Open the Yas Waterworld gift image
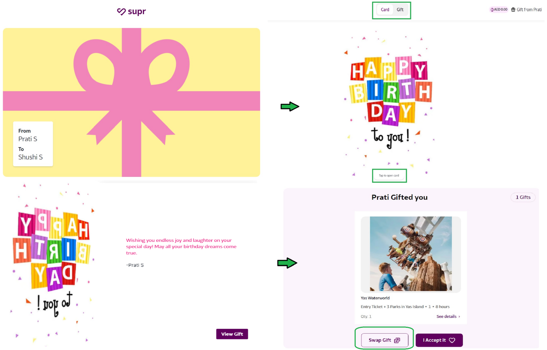The image size is (547, 350). [411, 254]
